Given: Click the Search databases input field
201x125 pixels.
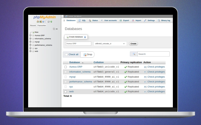Looking at the screenshot, I should coord(154,54).
